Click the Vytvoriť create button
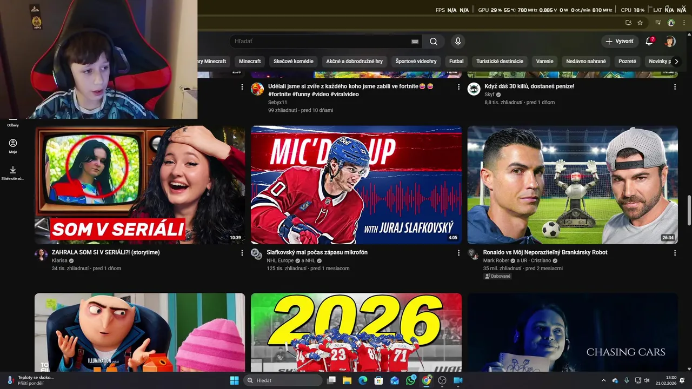This screenshot has height=389, width=692. [x=620, y=42]
